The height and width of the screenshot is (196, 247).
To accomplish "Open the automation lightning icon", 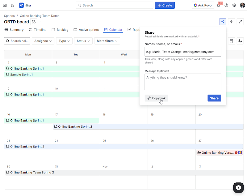I will pos(231,22).
